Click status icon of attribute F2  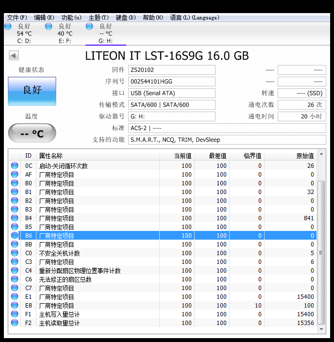pos(15,323)
